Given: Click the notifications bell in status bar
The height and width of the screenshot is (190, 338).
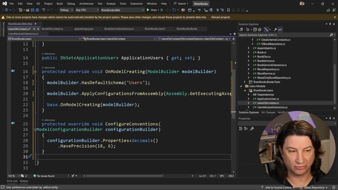Looking at the screenshot, I should (334, 187).
